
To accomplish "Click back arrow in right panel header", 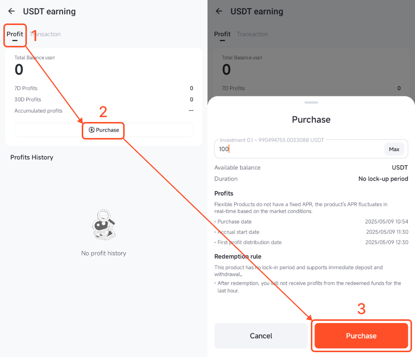I will (x=219, y=11).
